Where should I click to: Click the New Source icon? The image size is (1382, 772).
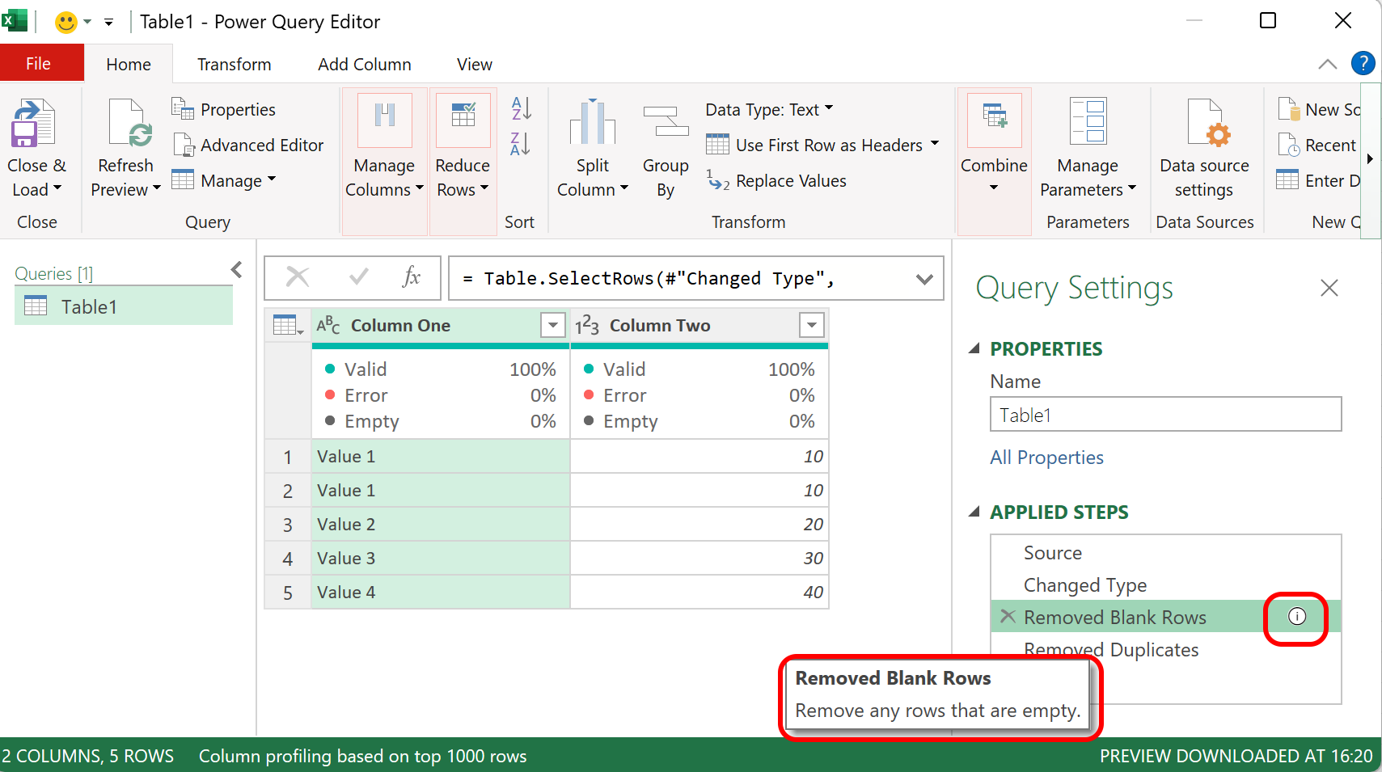coord(1288,109)
